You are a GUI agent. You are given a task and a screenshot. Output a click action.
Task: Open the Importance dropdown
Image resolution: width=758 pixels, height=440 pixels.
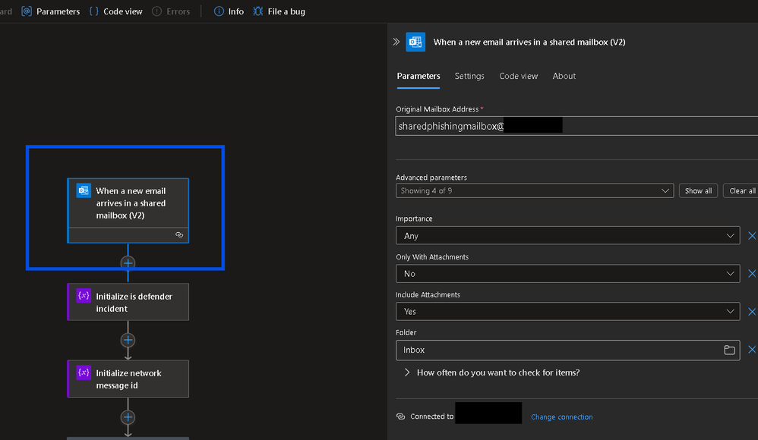click(x=567, y=236)
